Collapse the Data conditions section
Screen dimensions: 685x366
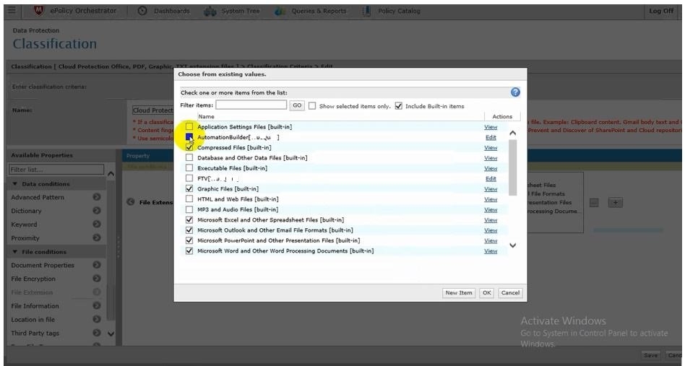click(x=15, y=184)
